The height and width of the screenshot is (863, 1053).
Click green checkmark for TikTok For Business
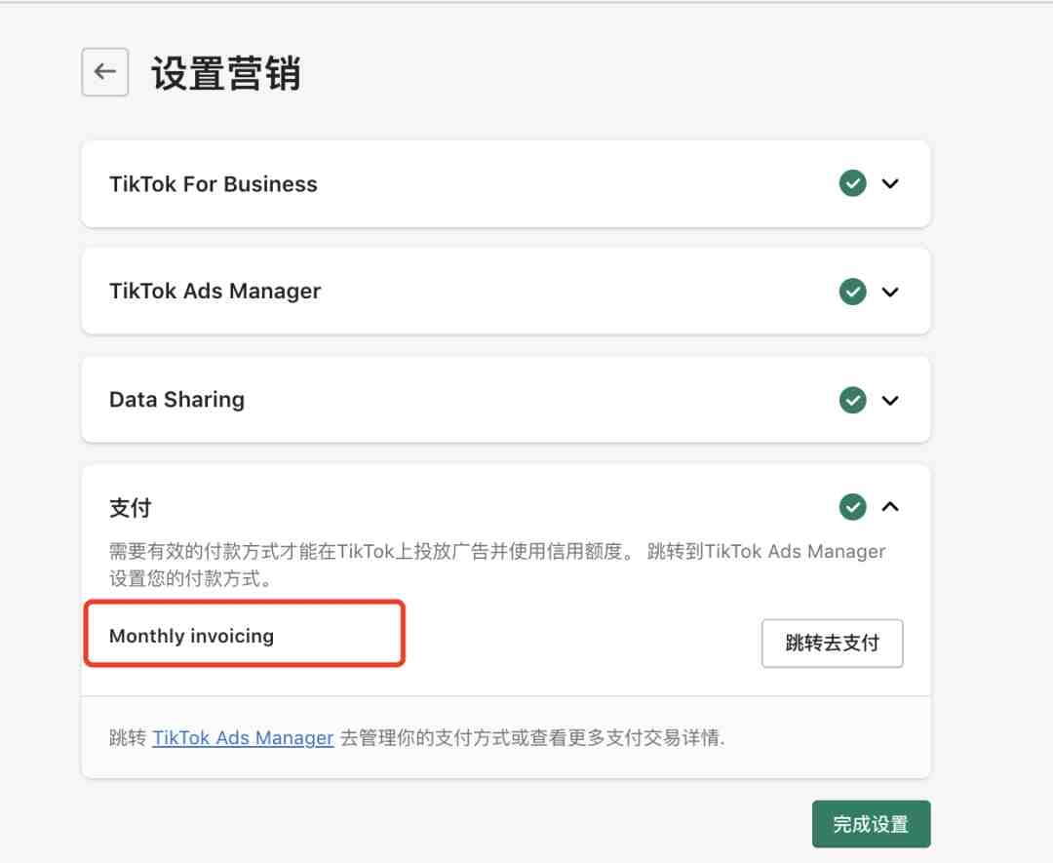pyautogui.click(x=853, y=183)
